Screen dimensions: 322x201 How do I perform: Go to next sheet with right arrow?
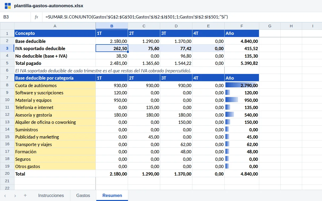(x=15, y=196)
